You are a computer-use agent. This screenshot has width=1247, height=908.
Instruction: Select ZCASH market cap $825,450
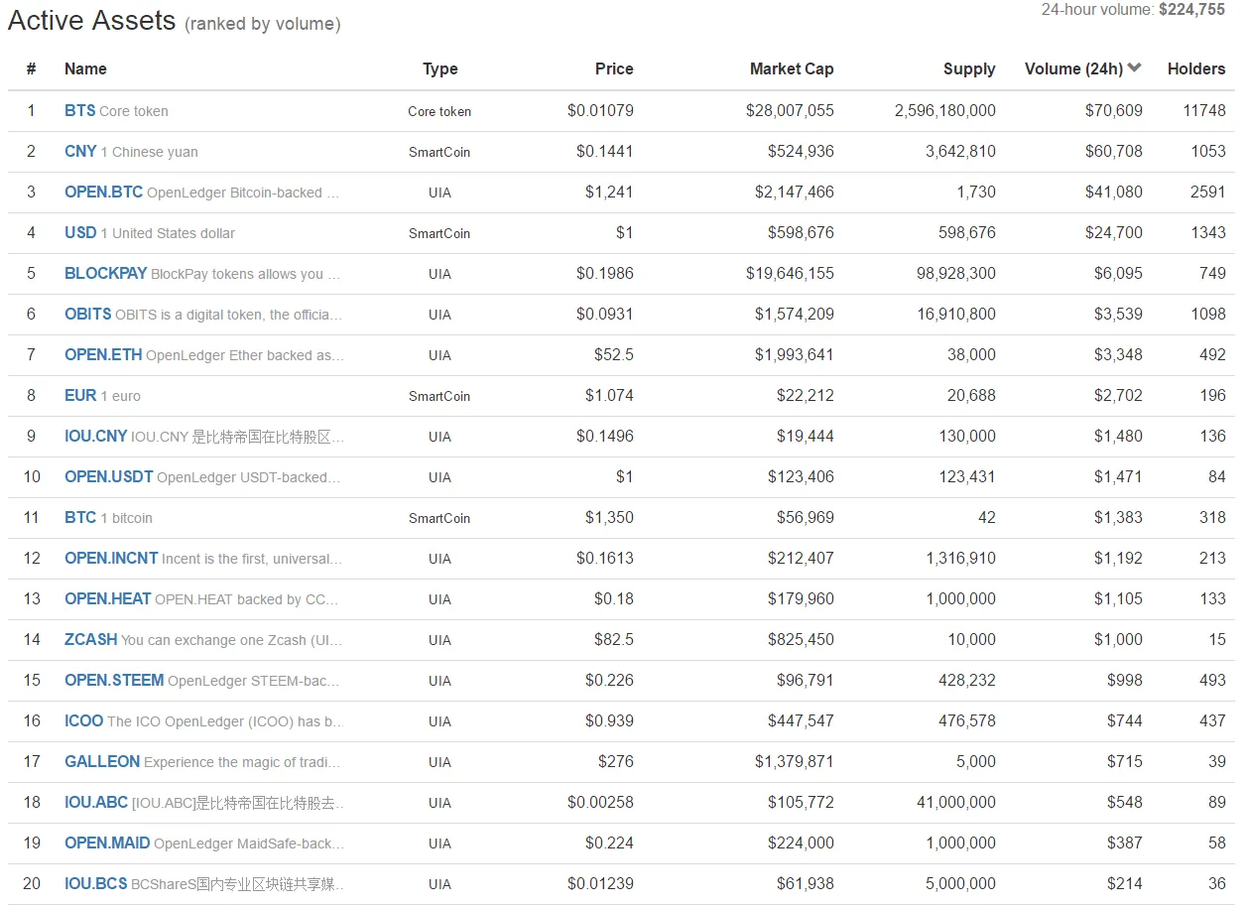(801, 640)
